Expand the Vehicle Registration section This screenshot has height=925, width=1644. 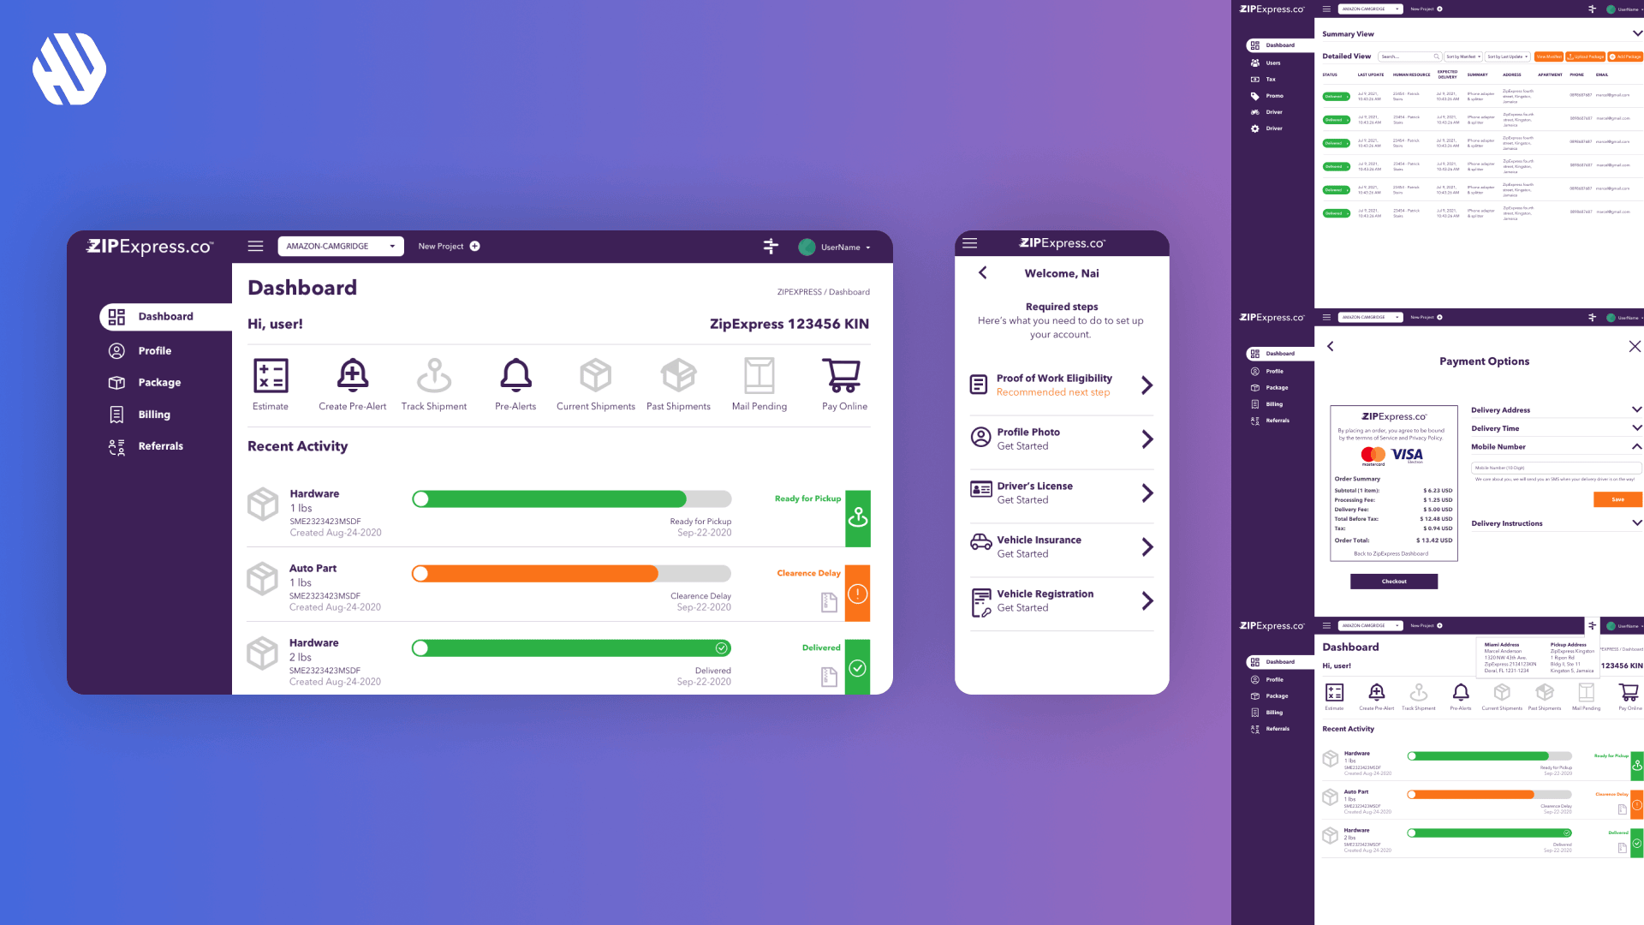pos(1147,599)
